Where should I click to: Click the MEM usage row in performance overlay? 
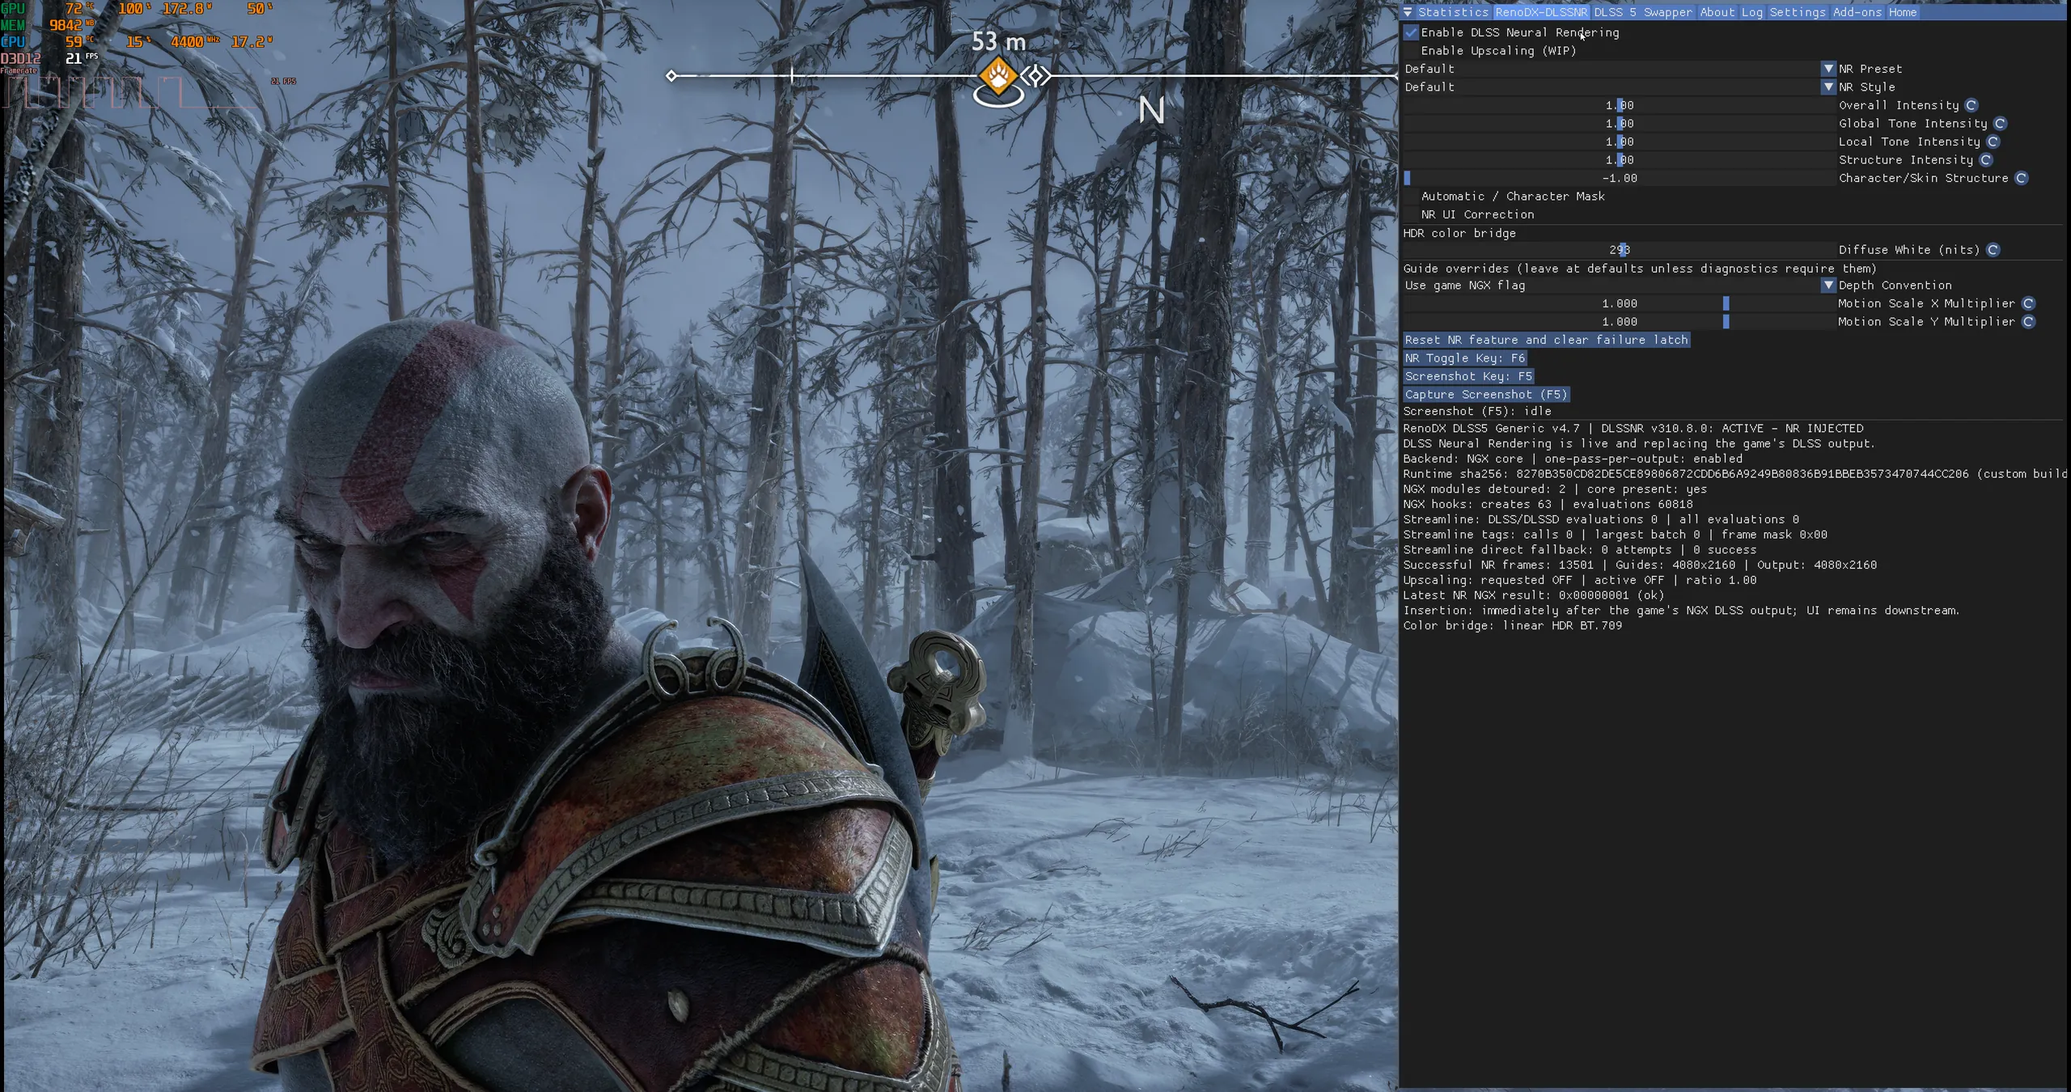[49, 25]
